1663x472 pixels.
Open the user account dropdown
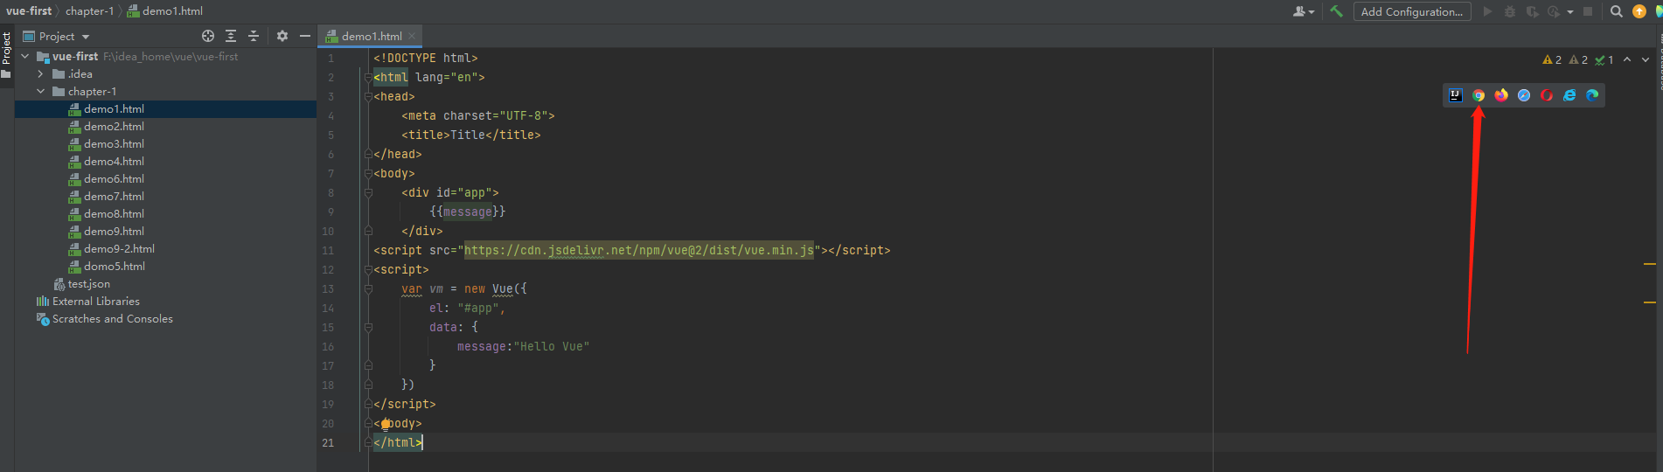1304,11
